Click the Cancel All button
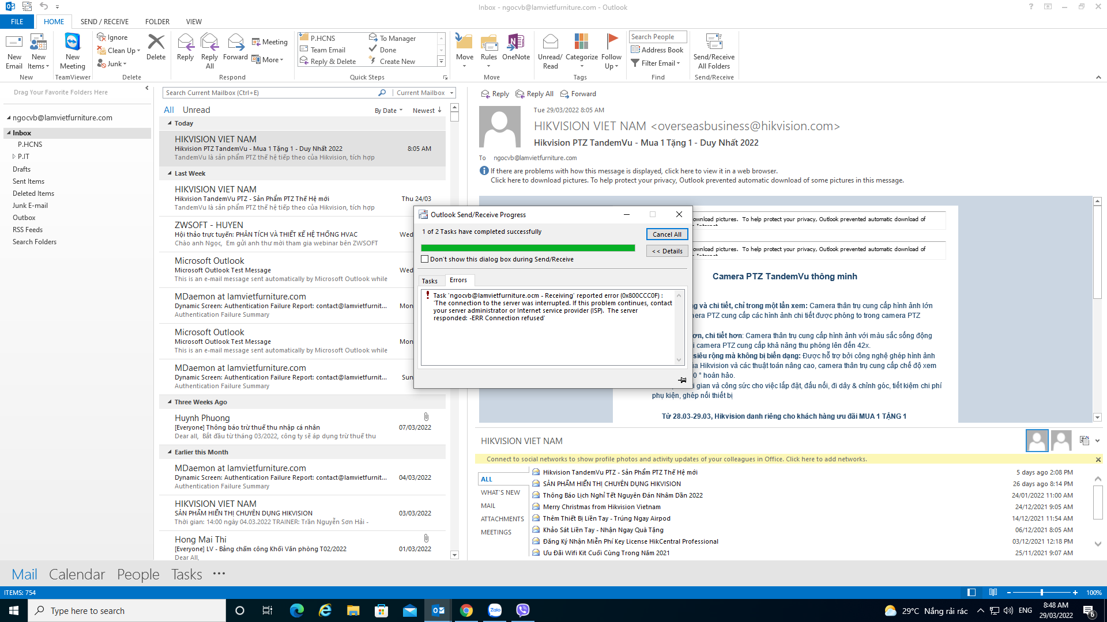Viewport: 1107px width, 622px height. (x=667, y=234)
